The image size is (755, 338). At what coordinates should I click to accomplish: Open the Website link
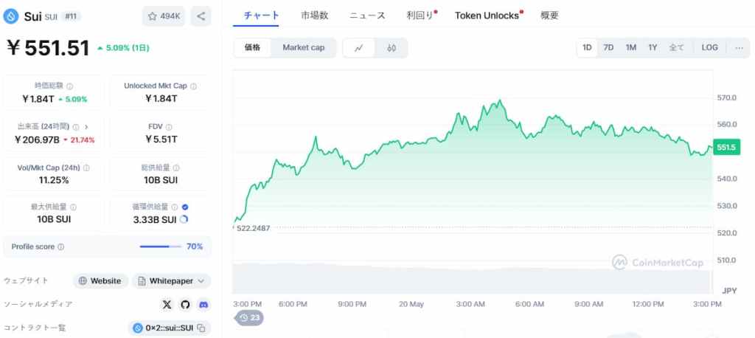[100, 280]
